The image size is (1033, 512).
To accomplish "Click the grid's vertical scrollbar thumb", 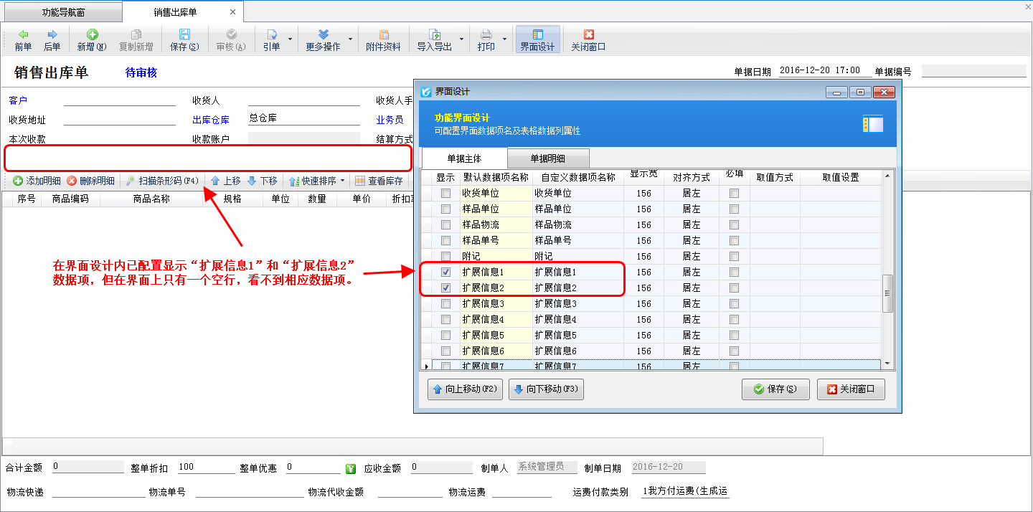I will [887, 293].
